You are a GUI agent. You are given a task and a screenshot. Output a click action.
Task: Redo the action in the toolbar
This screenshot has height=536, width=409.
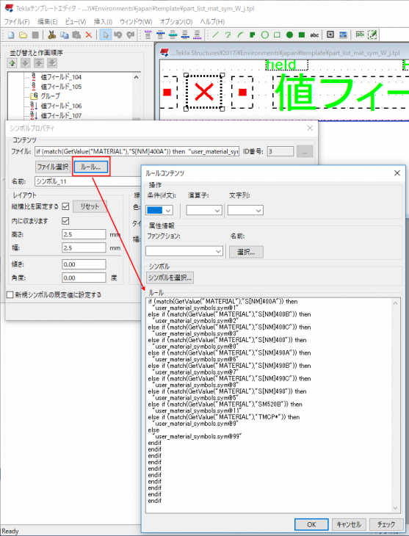130,35
